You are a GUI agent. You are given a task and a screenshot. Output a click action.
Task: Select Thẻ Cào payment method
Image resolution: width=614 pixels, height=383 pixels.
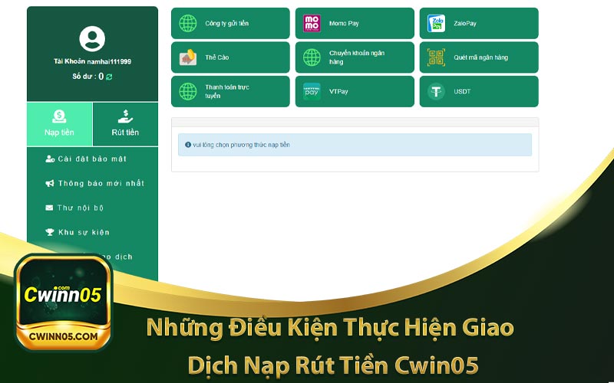(230, 57)
